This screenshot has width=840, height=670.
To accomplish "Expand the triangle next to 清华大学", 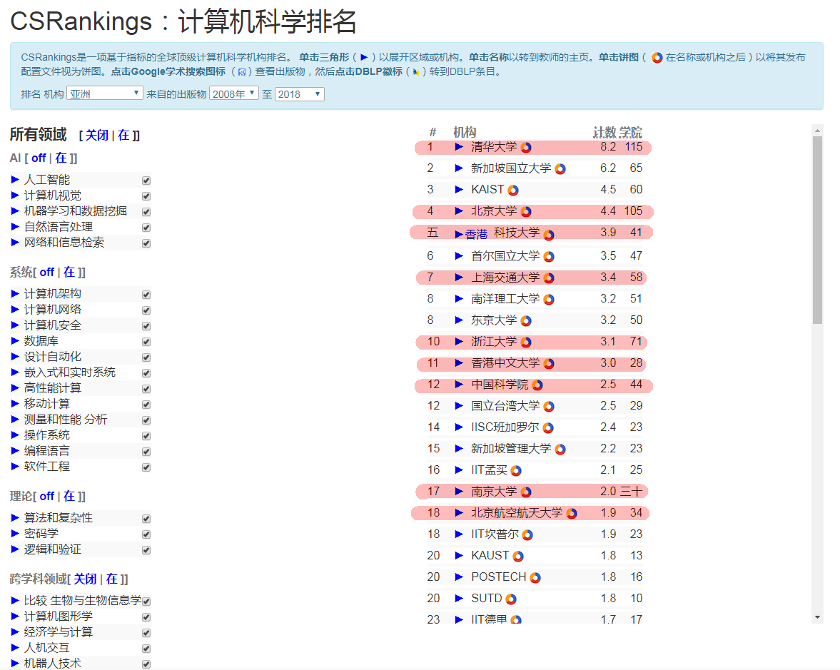I will (x=460, y=147).
